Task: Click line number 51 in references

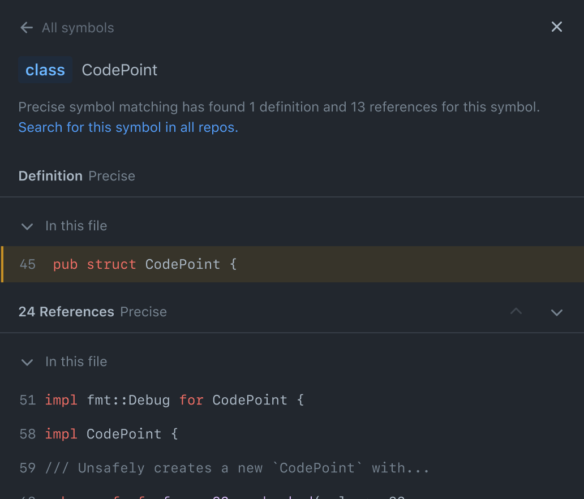Action: 28,400
